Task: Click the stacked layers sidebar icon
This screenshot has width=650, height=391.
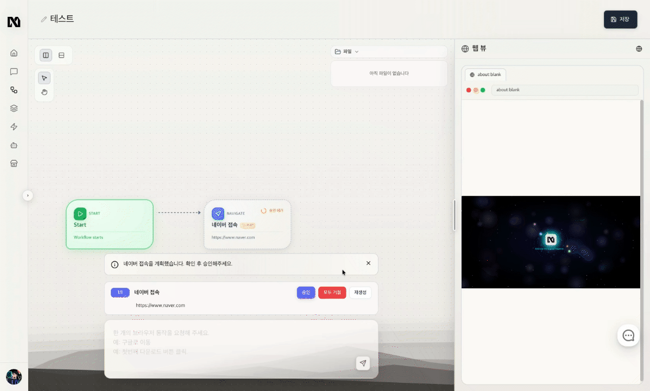Action: tap(14, 109)
